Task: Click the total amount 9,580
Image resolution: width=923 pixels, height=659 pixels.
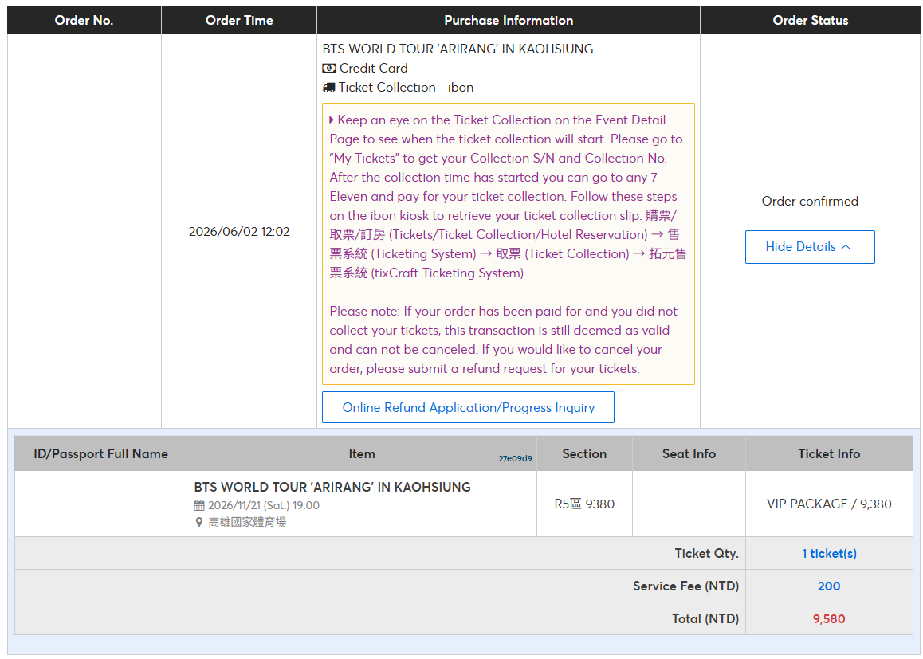Action: [829, 619]
